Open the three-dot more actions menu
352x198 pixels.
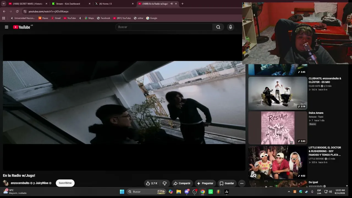click(x=242, y=183)
